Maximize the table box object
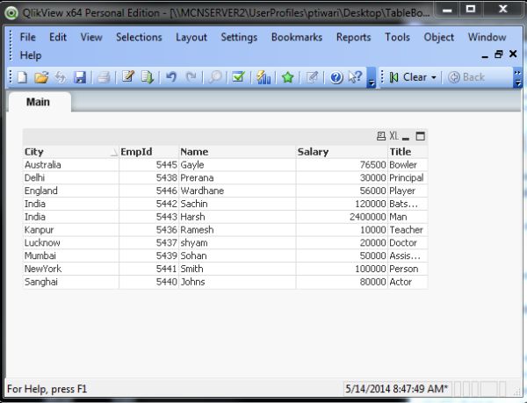This screenshot has width=527, height=403. pyautogui.click(x=421, y=136)
